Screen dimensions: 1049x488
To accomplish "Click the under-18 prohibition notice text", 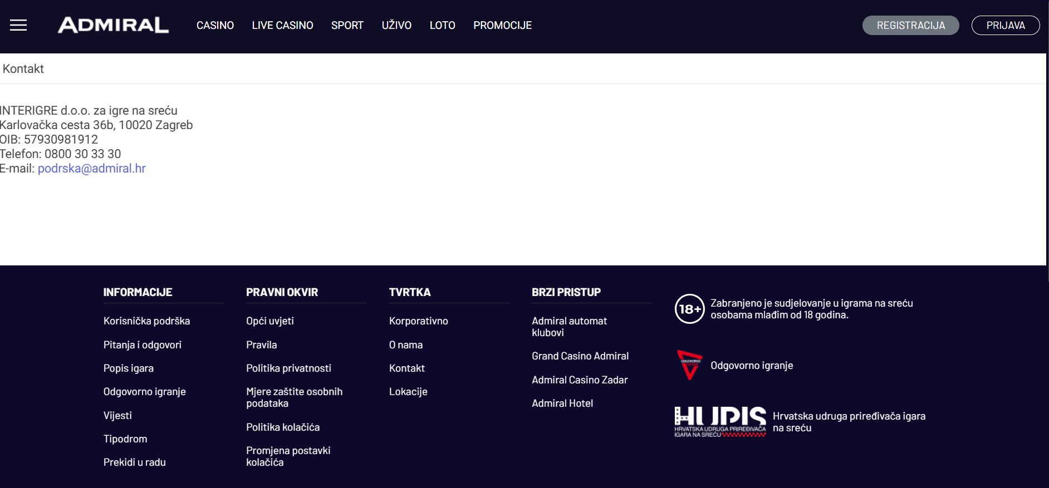I will coord(812,309).
